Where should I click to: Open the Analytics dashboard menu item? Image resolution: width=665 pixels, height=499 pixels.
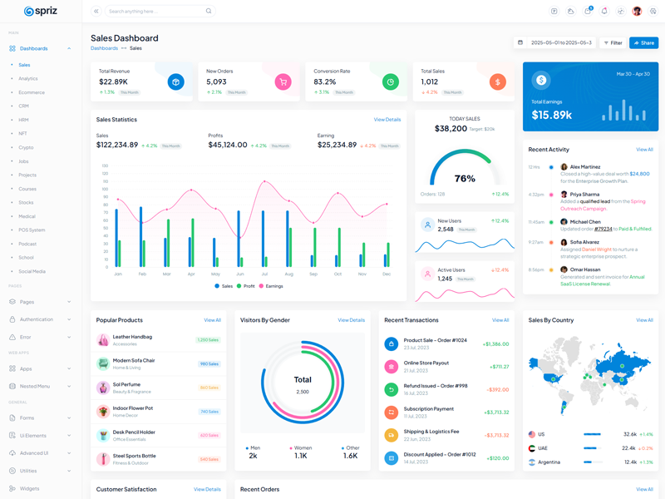pos(28,79)
